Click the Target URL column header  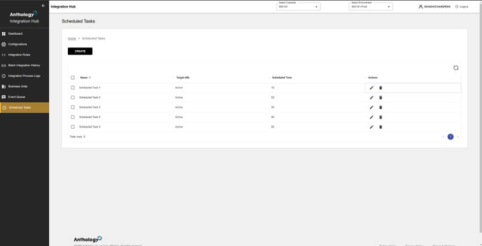[183, 77]
